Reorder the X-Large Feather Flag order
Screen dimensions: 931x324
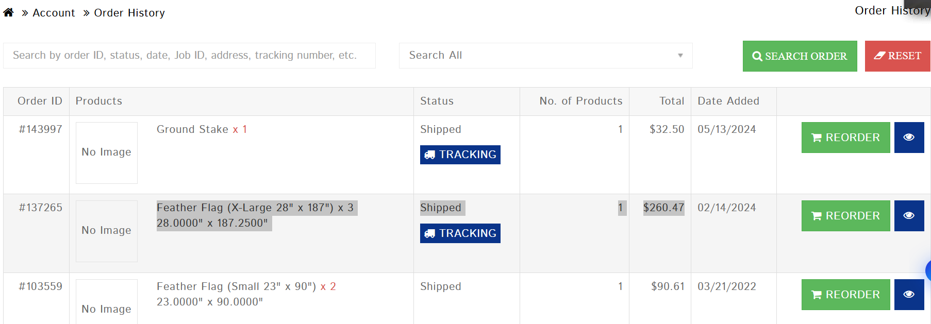(845, 216)
